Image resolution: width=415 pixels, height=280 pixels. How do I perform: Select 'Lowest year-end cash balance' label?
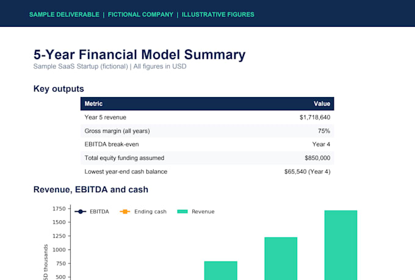[x=126, y=171]
